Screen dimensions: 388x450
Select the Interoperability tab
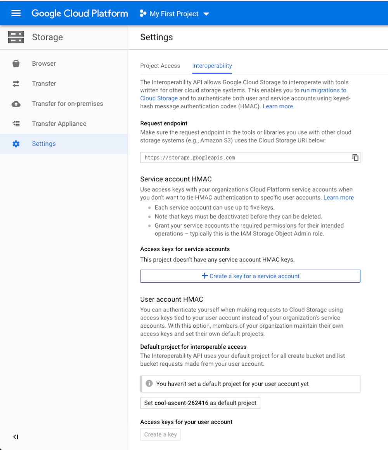point(212,66)
